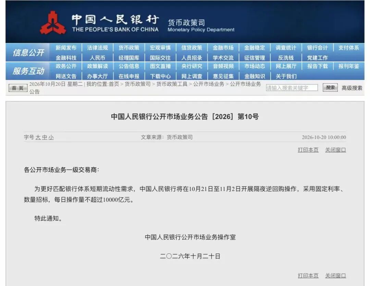Click the search keyword input field

tap(292, 88)
